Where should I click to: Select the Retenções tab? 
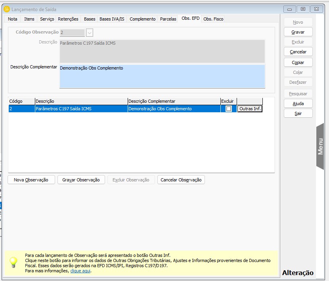pyautogui.click(x=68, y=19)
